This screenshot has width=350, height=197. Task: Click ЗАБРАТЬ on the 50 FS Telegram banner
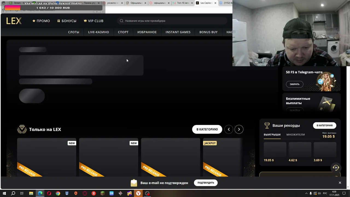[294, 84]
